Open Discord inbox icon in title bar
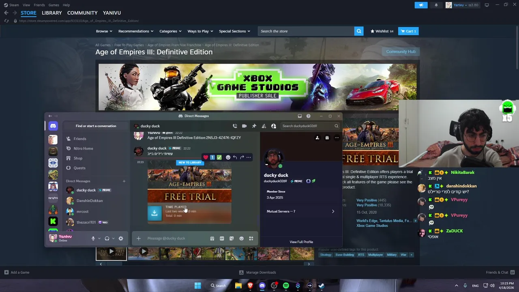519x292 pixels. 300,116
